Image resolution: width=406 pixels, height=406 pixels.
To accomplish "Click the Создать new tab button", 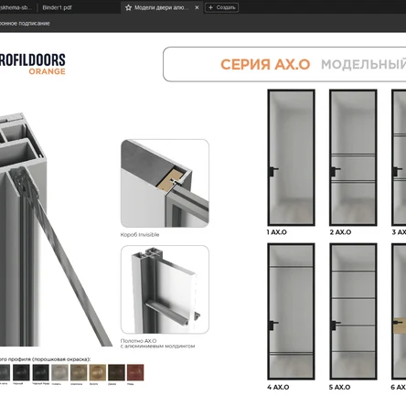I will pos(222,7).
